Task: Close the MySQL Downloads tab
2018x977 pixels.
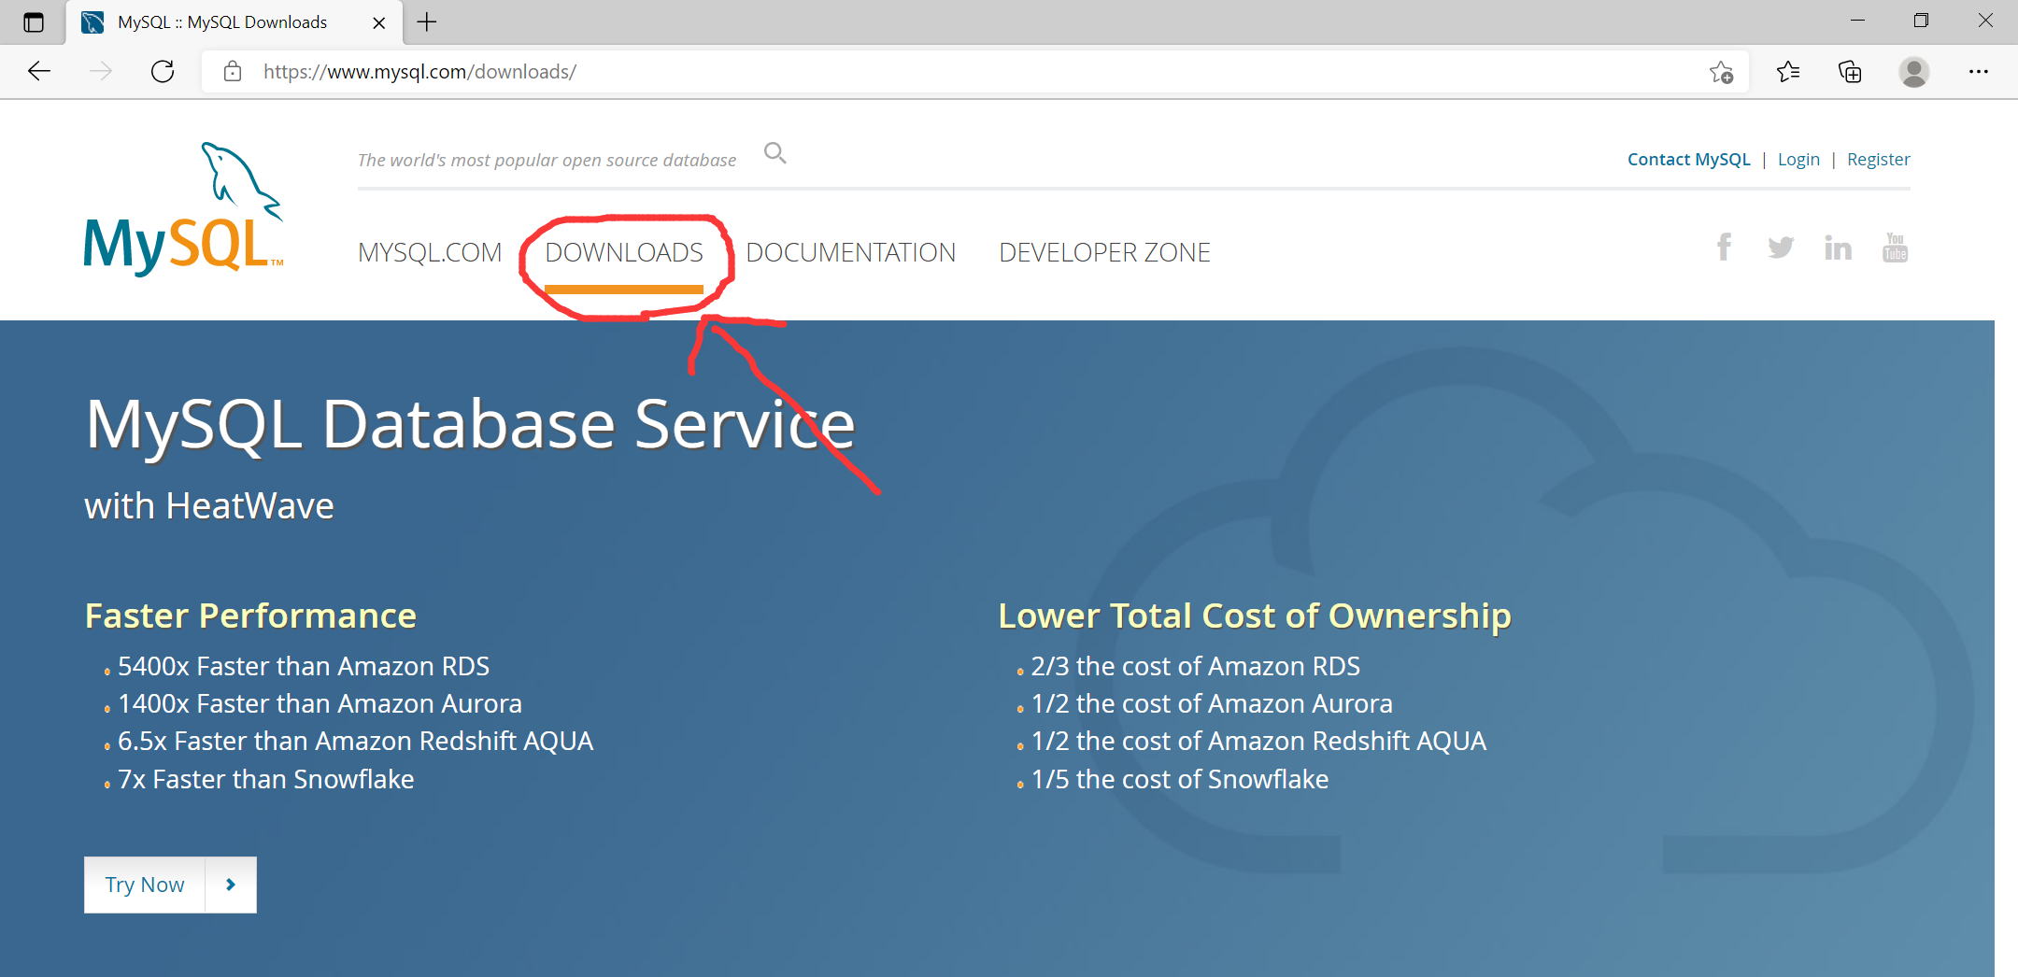Action: pos(379,22)
